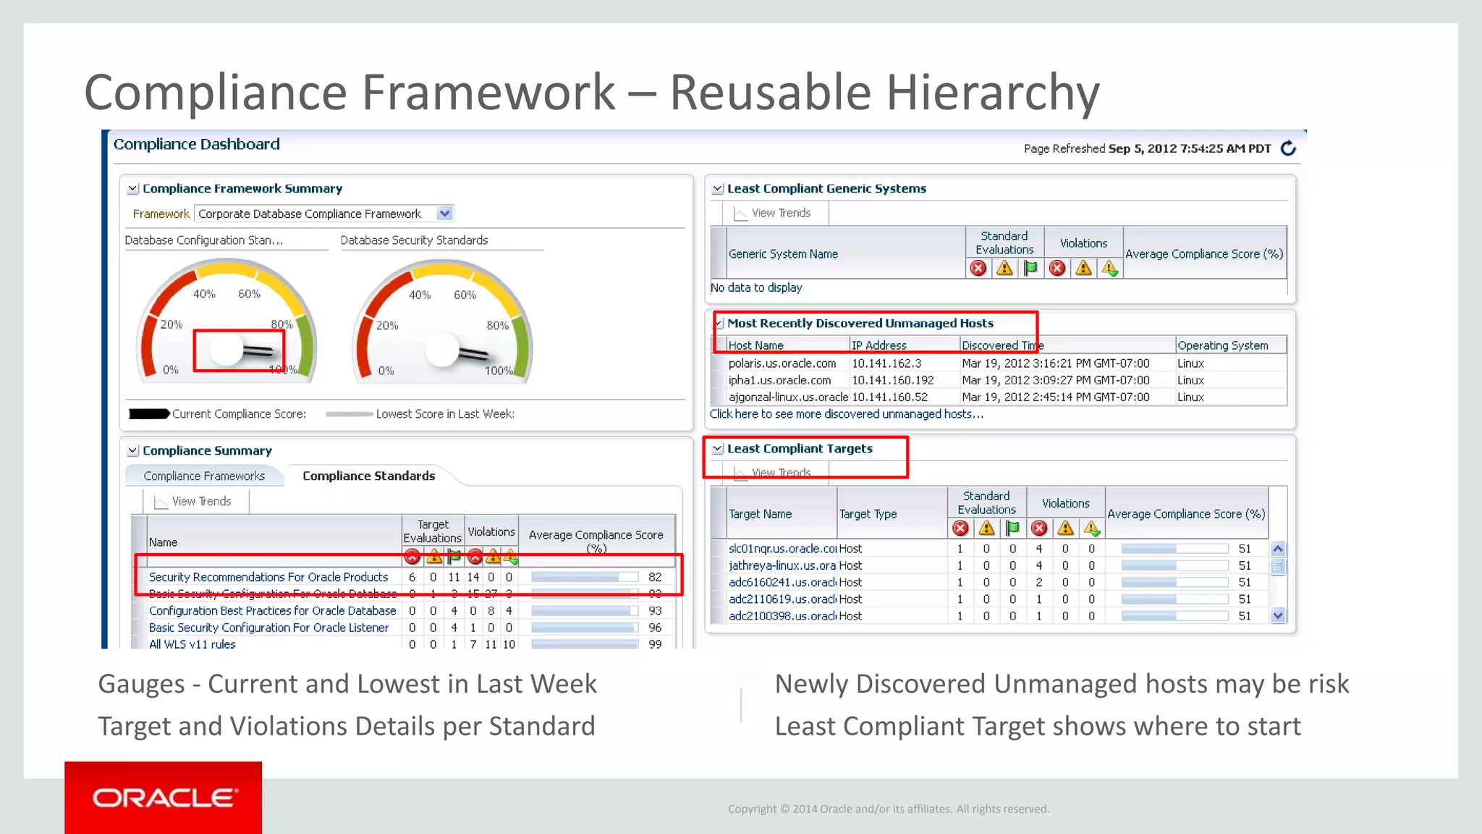Click compliance score bar for Security Recommendations
Image resolution: width=1482 pixels, height=834 pixels.
(585, 577)
